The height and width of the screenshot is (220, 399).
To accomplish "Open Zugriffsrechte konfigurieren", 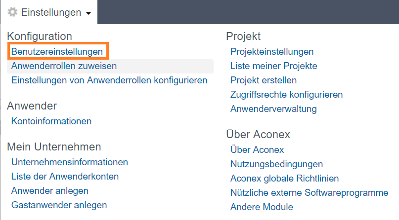I will (x=287, y=95).
